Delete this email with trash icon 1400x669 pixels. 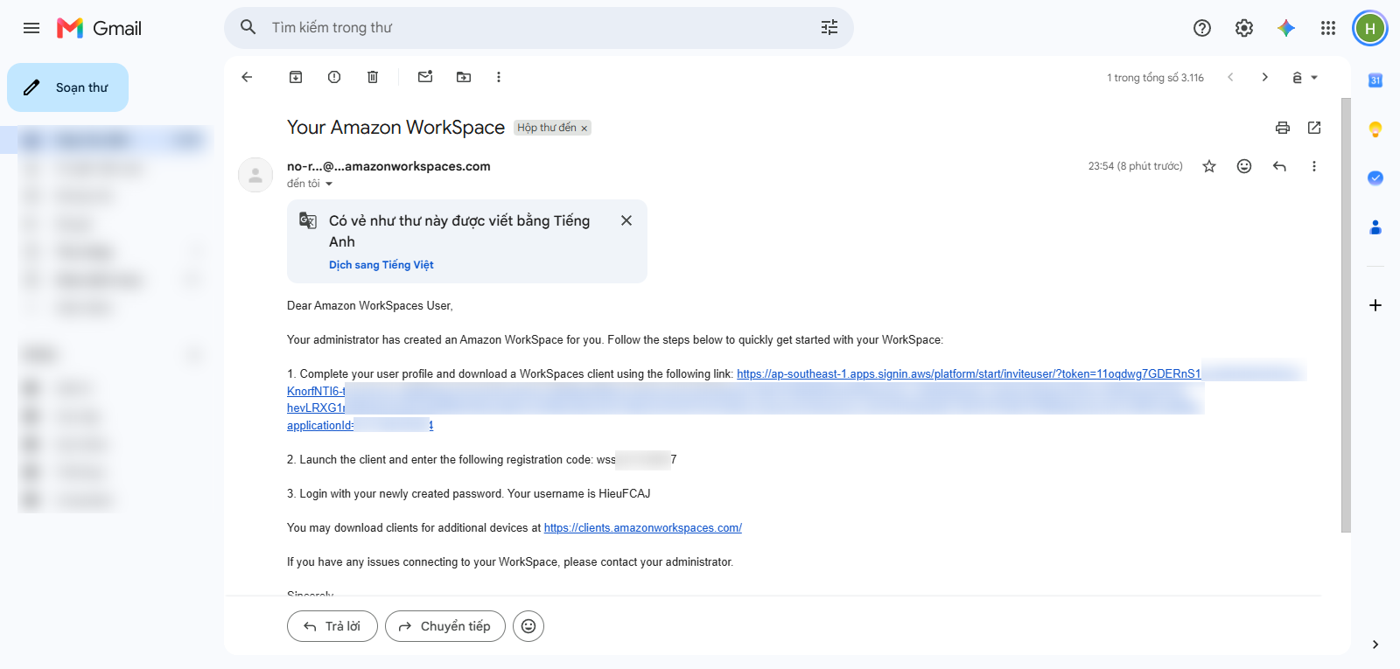(x=373, y=77)
